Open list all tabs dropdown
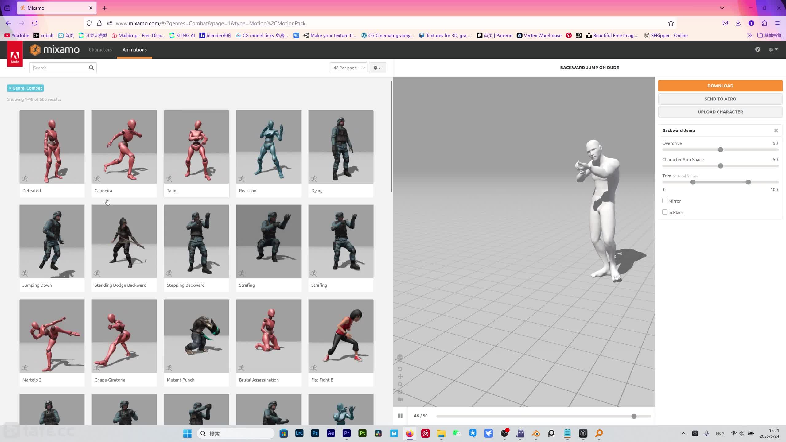This screenshot has height=442, width=786. (722, 8)
